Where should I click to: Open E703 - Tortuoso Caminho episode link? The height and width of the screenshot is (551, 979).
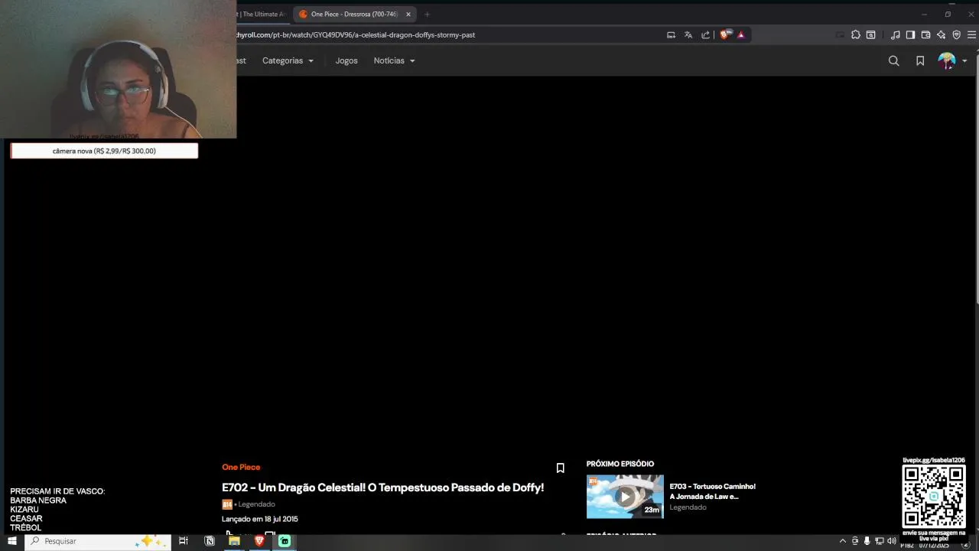coord(712,491)
